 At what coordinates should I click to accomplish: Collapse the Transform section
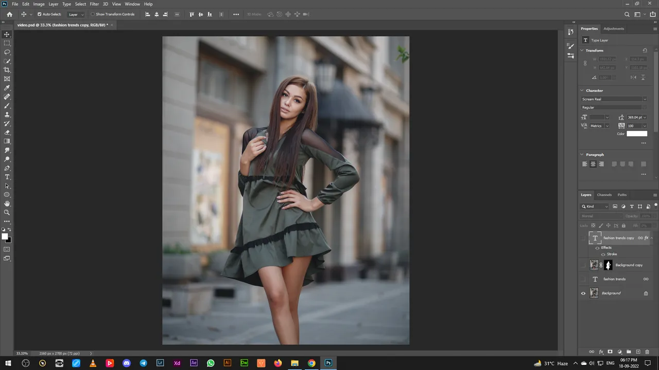tap(582, 50)
